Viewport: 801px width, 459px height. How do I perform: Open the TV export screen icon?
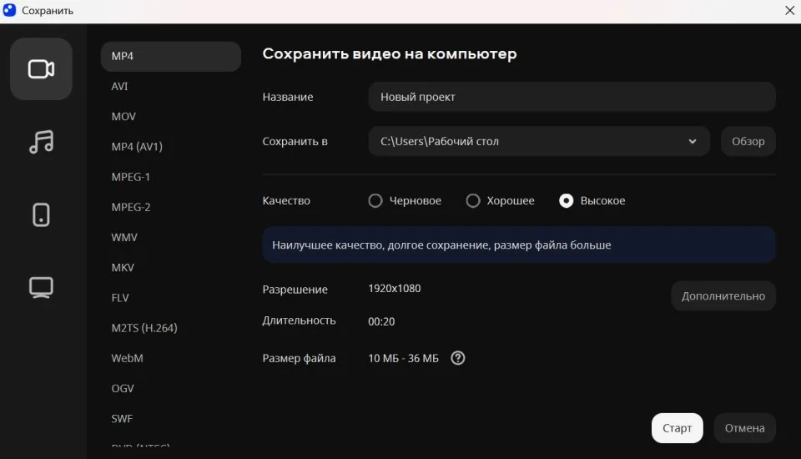point(41,287)
